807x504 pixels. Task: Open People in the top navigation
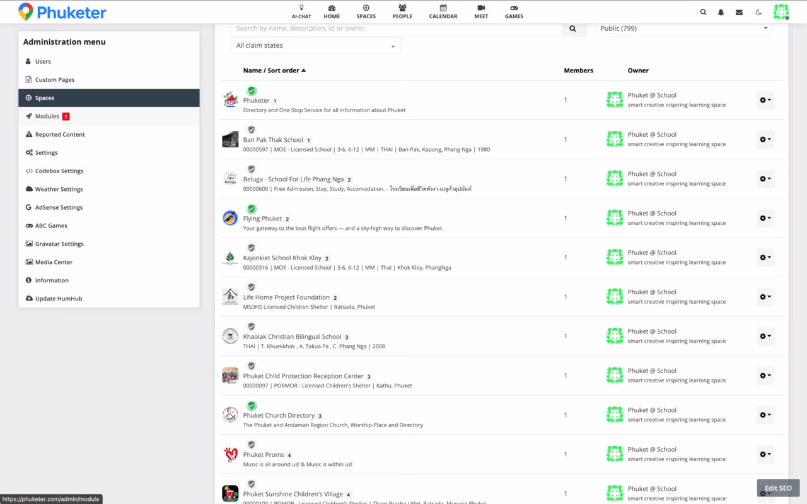402,11
